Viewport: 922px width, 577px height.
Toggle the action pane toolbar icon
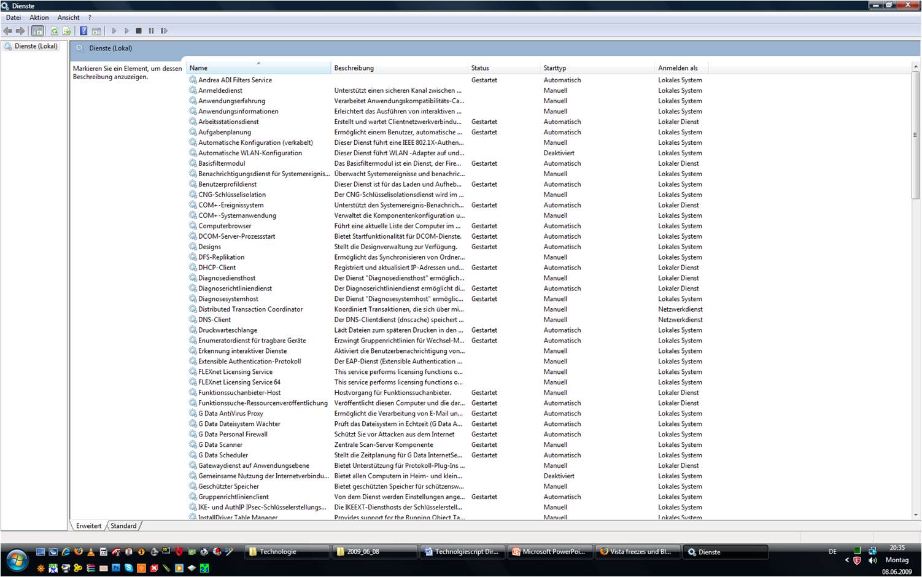coord(96,31)
